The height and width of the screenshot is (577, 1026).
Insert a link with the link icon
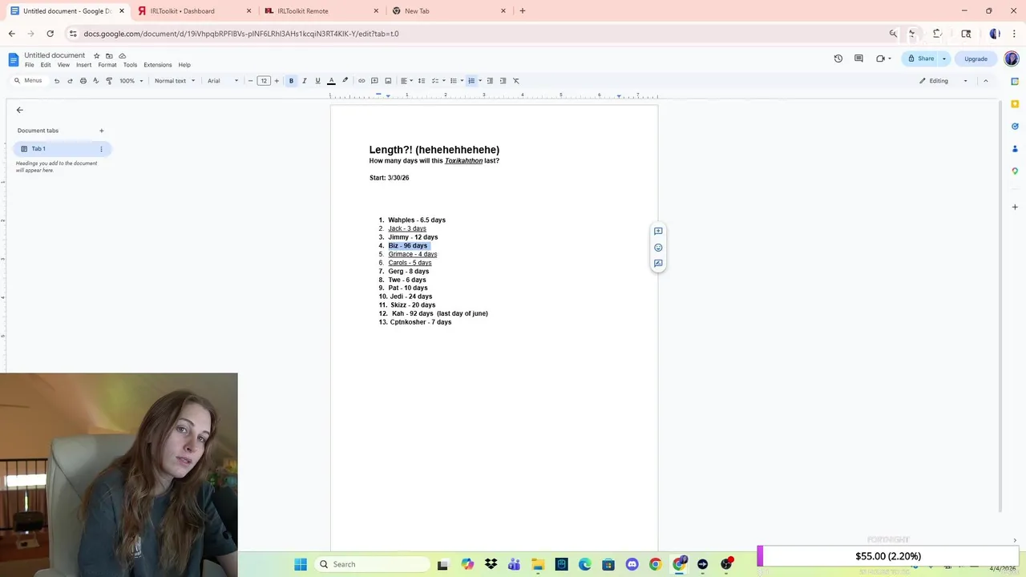coord(362,81)
